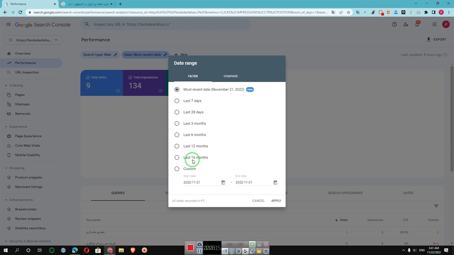Choose the Custom date range radio button
Screen dimensions: 454x255
click(x=177, y=169)
